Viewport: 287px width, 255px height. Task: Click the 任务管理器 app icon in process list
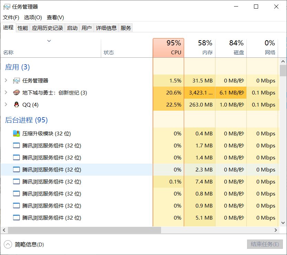(x=16, y=80)
